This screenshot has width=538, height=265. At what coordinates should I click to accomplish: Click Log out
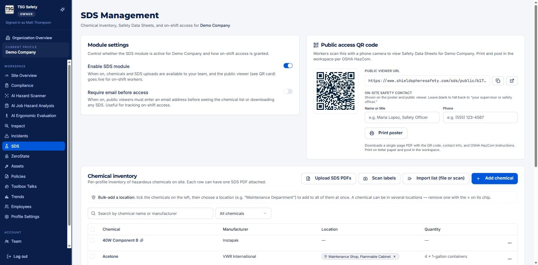[17, 256]
